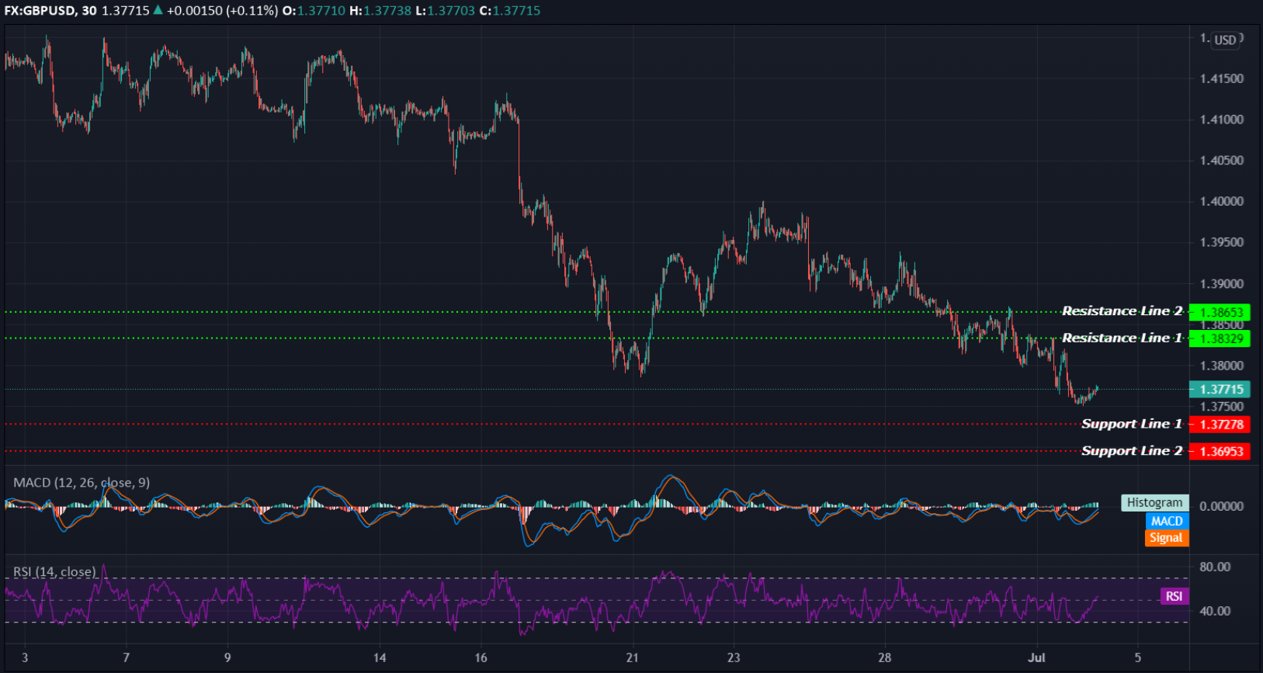Click the Histogram legend label
Screen dimensions: 1263x673
[x=1154, y=503]
